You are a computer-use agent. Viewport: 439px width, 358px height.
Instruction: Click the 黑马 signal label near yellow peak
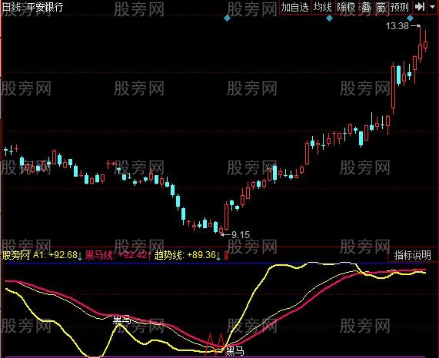click(122, 320)
